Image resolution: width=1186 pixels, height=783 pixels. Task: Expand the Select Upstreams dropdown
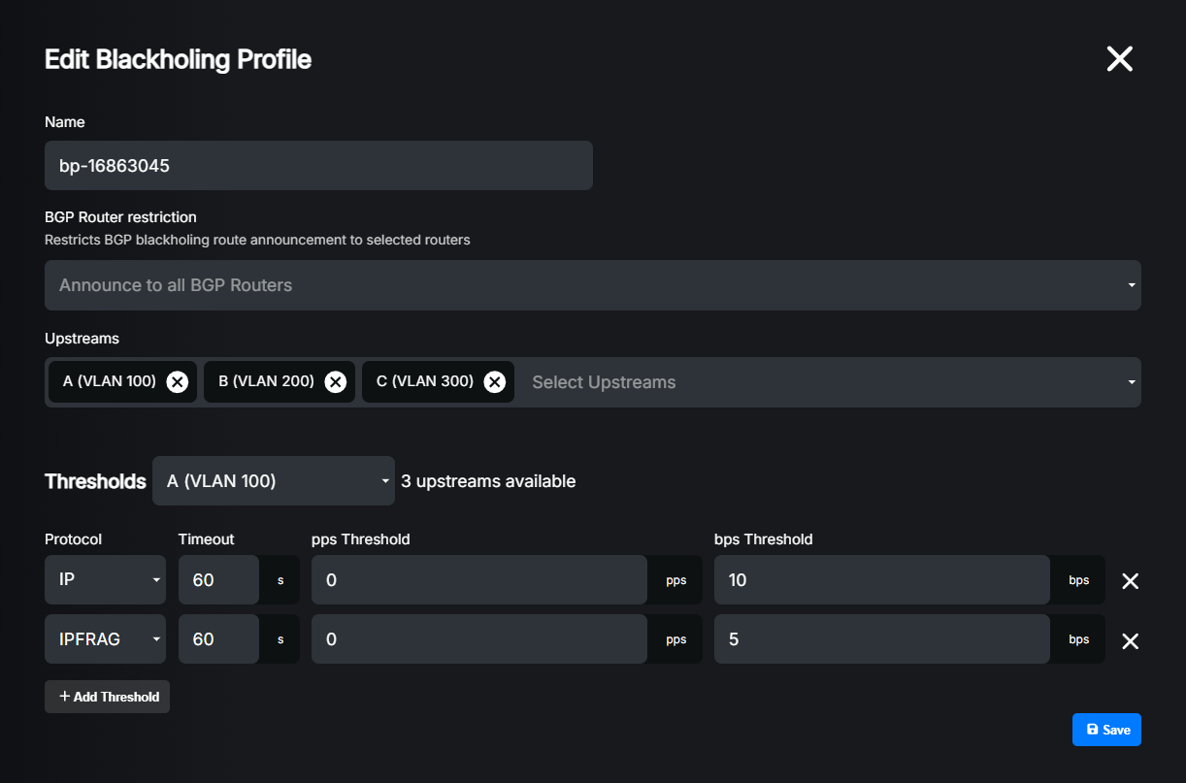[825, 382]
